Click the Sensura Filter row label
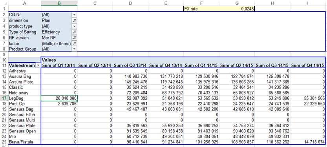This screenshot has height=147, width=327. (x=25, y=114)
